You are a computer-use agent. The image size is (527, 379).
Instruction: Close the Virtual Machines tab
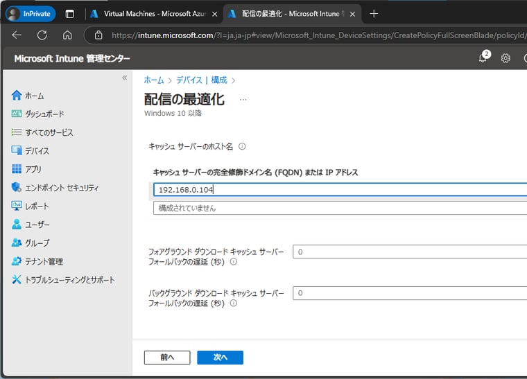click(x=215, y=14)
